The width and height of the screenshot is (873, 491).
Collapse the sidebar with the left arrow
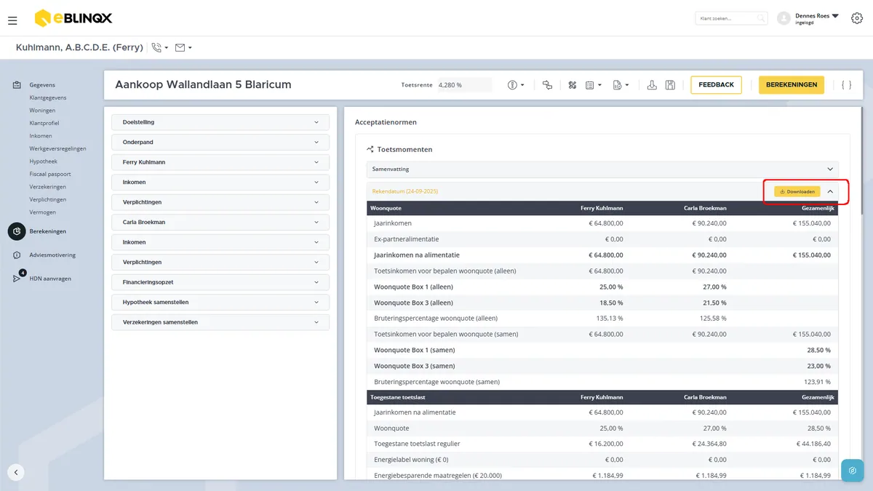tap(16, 472)
